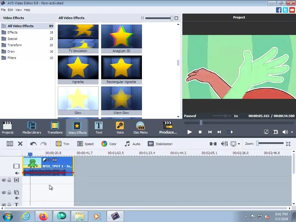
Task: Select All Video Effects category
Action: [27, 26]
